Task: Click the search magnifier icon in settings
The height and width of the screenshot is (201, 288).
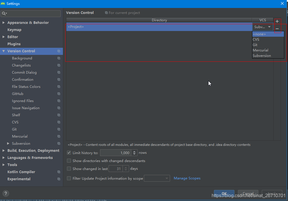Action: click(x=4, y=13)
